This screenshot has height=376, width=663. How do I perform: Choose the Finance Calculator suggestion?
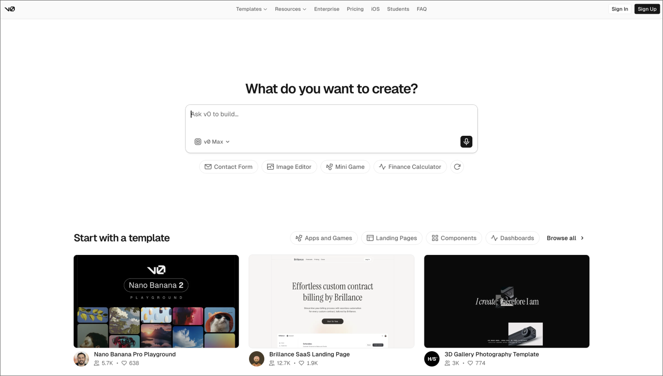click(410, 167)
